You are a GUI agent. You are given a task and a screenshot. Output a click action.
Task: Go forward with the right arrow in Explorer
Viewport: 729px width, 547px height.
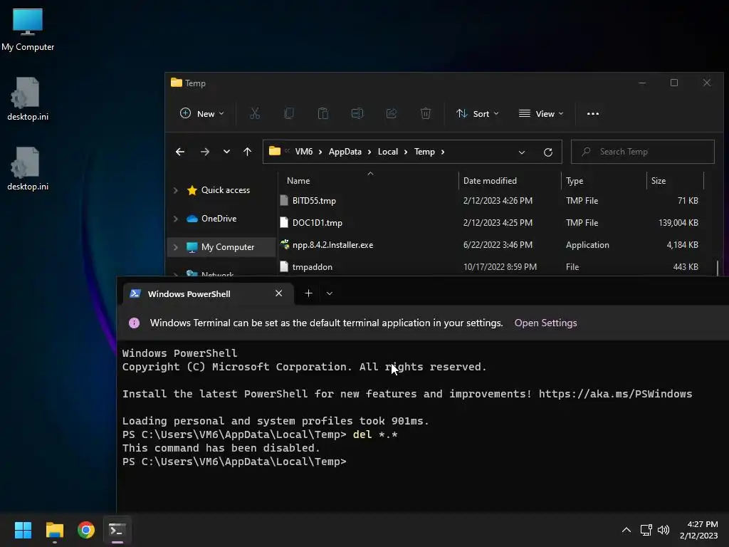pyautogui.click(x=204, y=152)
